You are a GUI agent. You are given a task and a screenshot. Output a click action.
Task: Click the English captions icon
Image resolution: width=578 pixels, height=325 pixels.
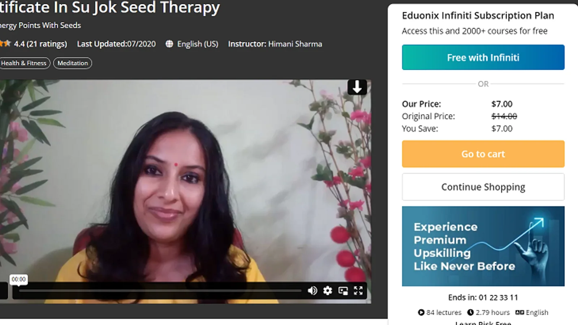[x=520, y=312]
